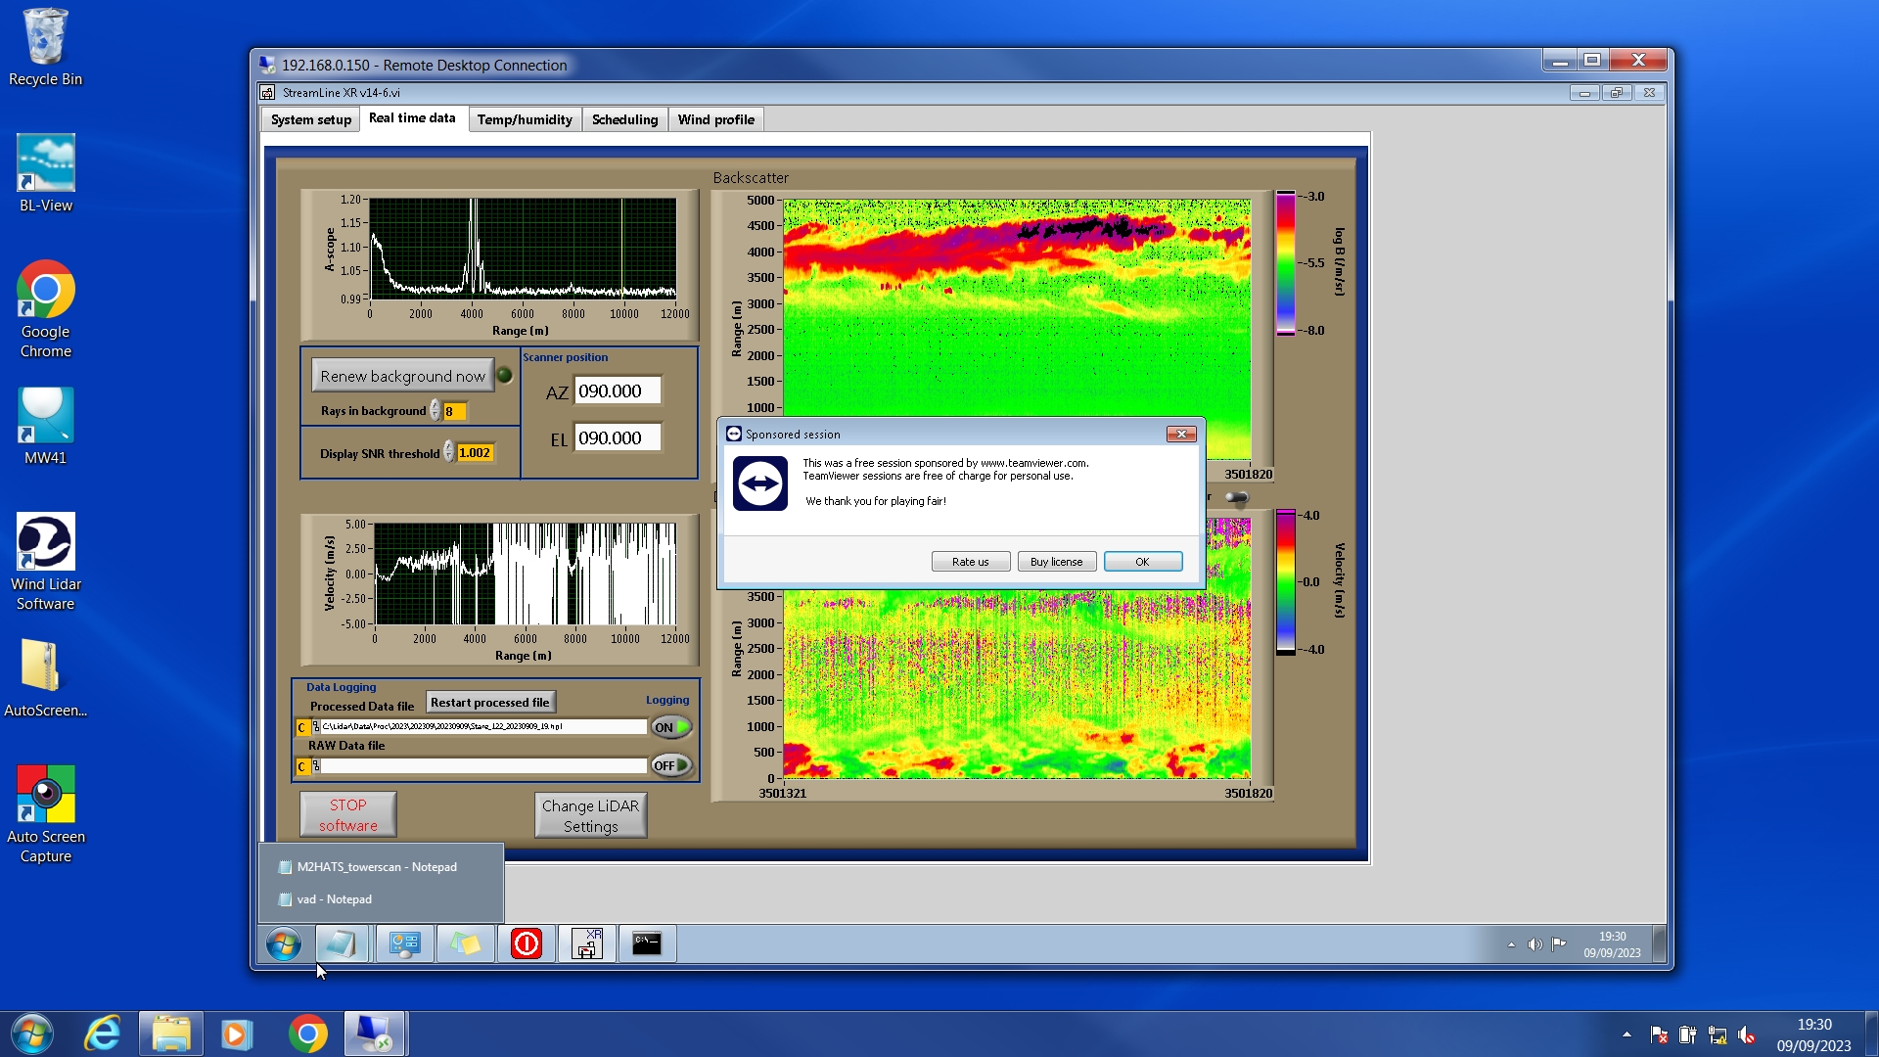Adjust the Display SNR threshold stepper
Viewport: 1879px width, 1057px height.
pyautogui.click(x=449, y=452)
